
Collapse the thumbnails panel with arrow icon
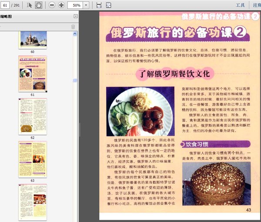pyautogui.click(x=76, y=16)
